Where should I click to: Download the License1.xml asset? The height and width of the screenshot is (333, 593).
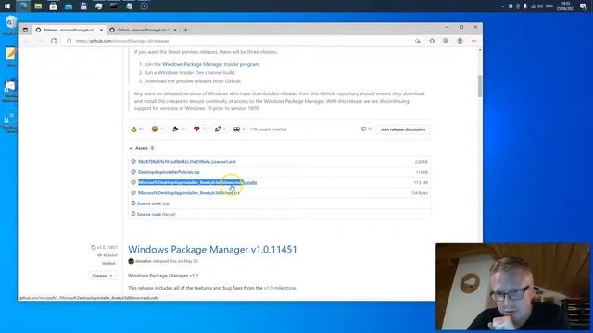187,162
